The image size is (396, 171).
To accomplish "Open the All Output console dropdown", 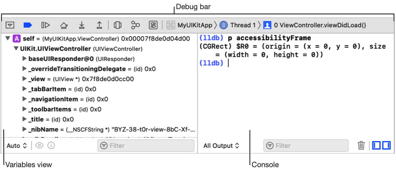I will 221,146.
